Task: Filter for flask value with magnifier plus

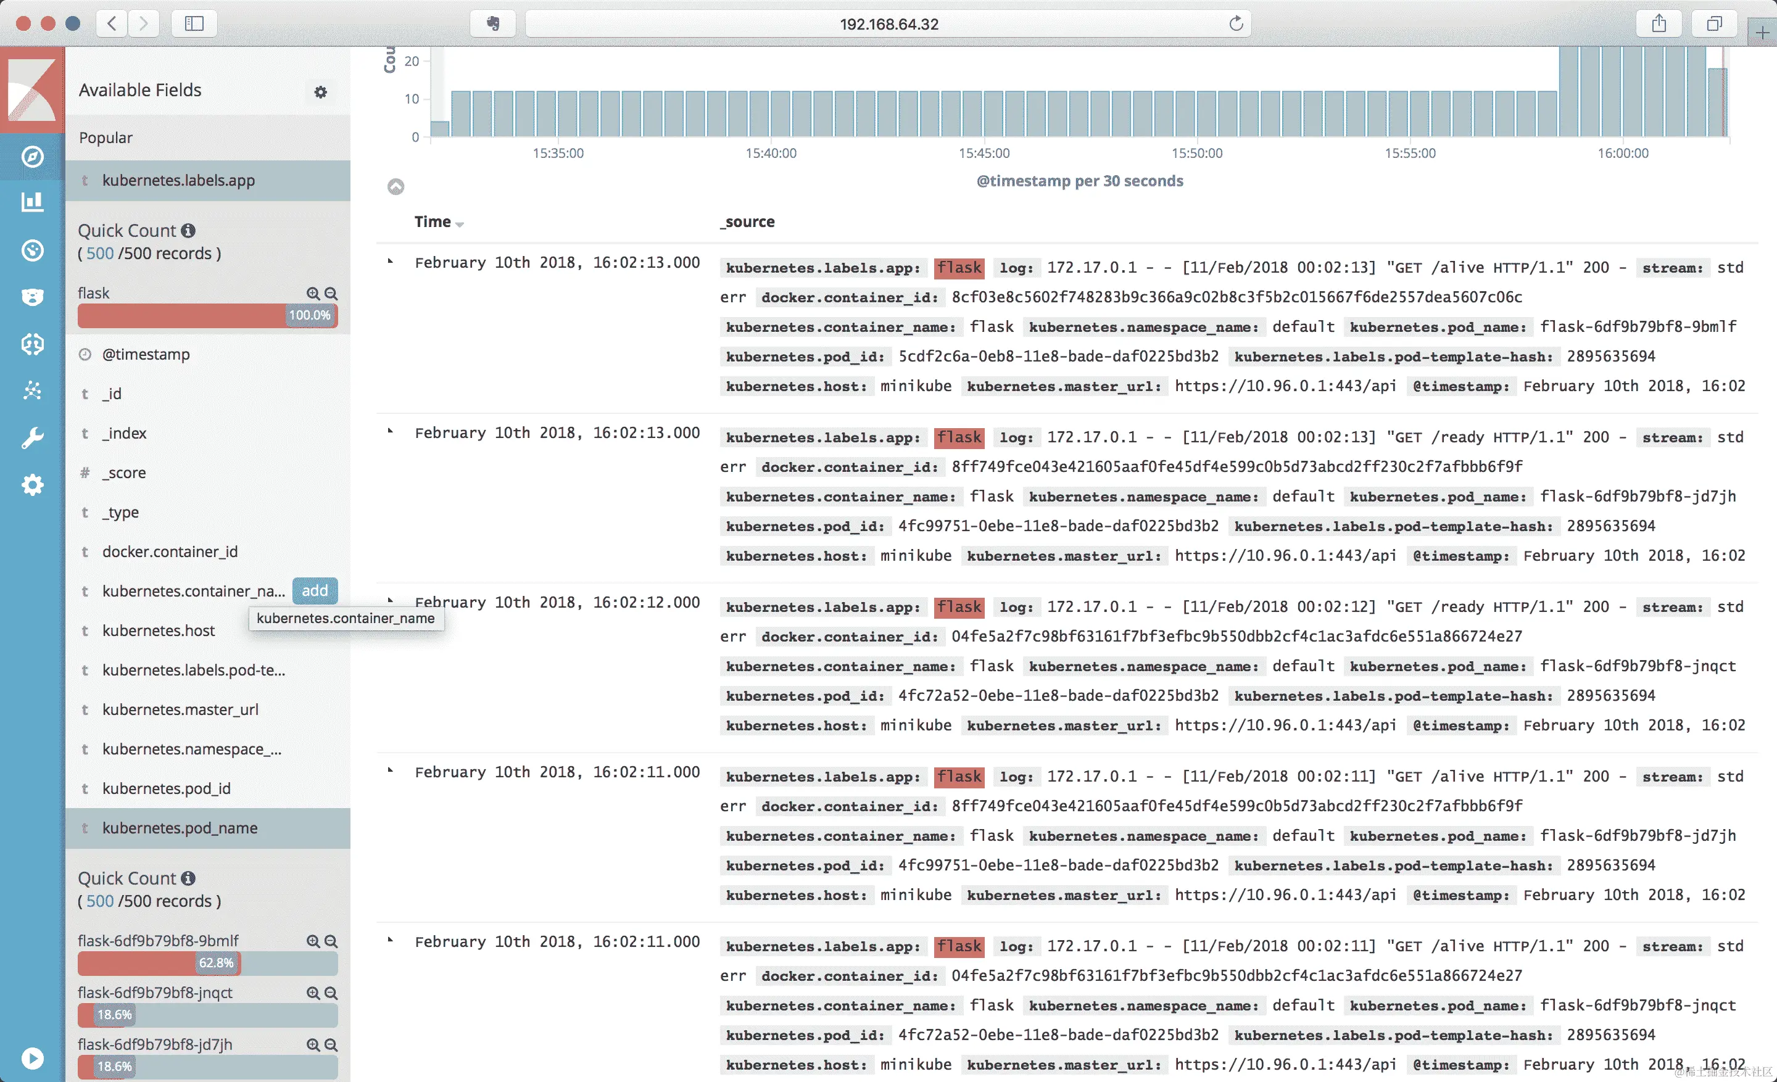Action: tap(312, 294)
